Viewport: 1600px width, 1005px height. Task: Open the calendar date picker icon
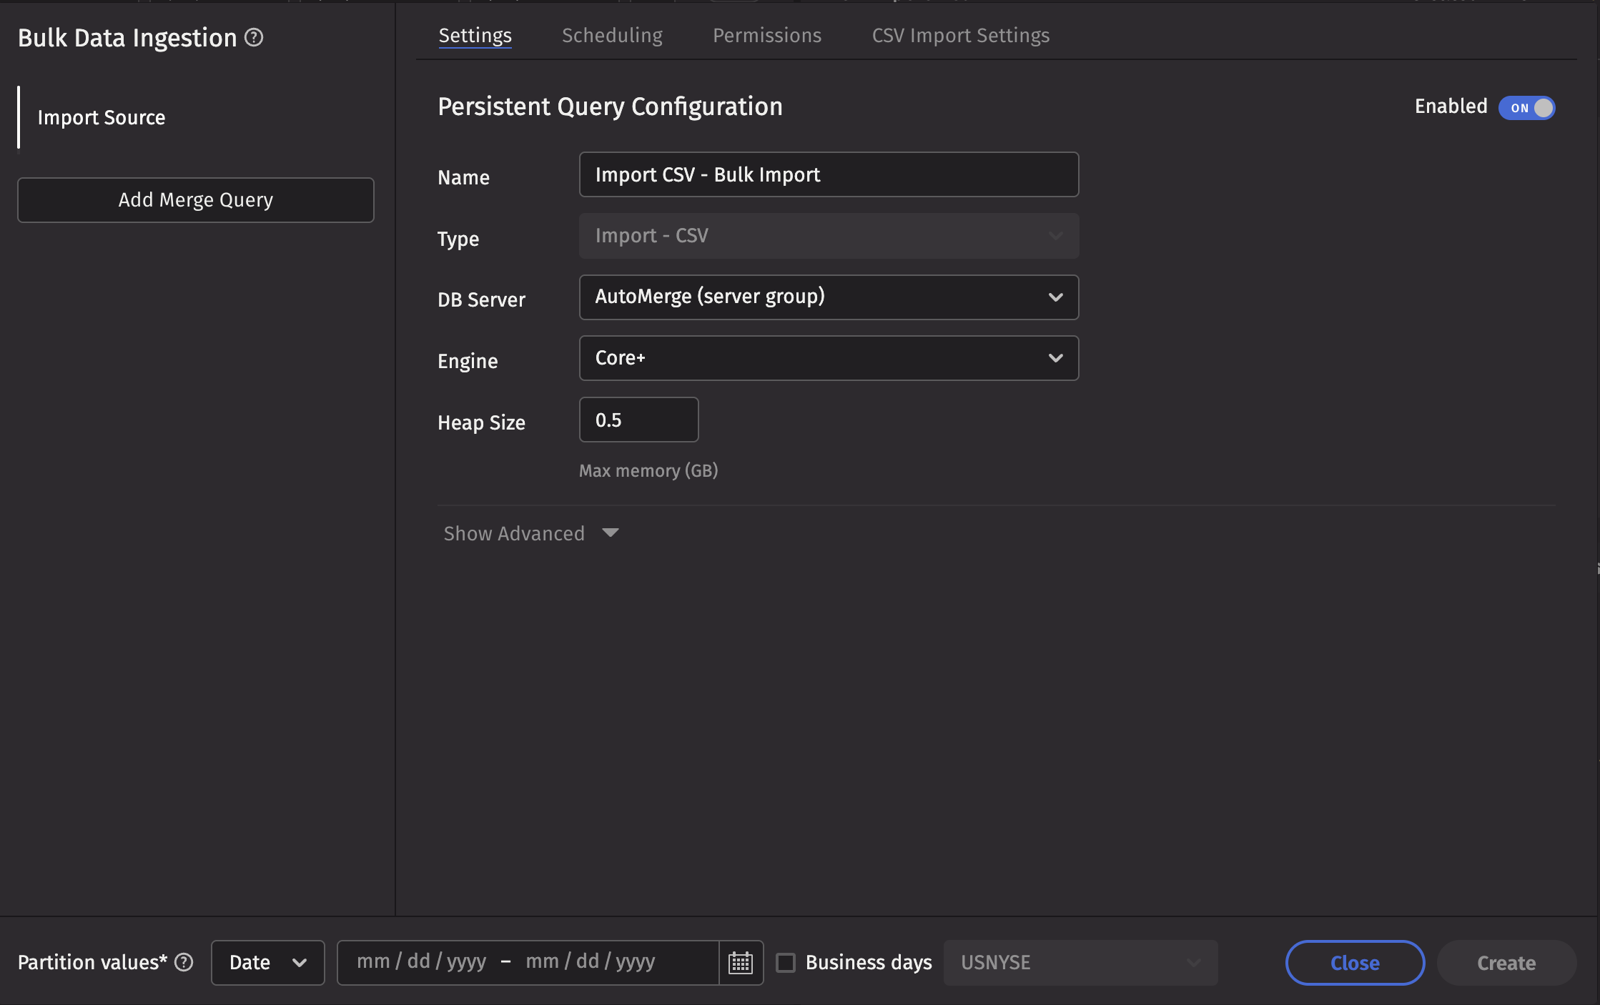click(741, 963)
